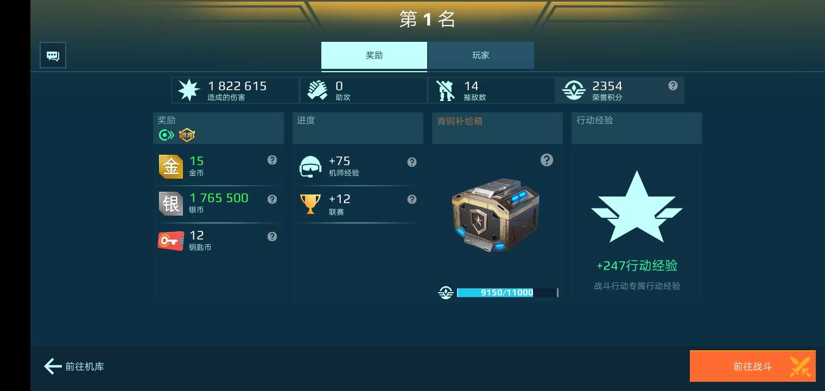This screenshot has height=391, width=825.
Task: Click the 行动经验 star emblem
Action: 637,207
